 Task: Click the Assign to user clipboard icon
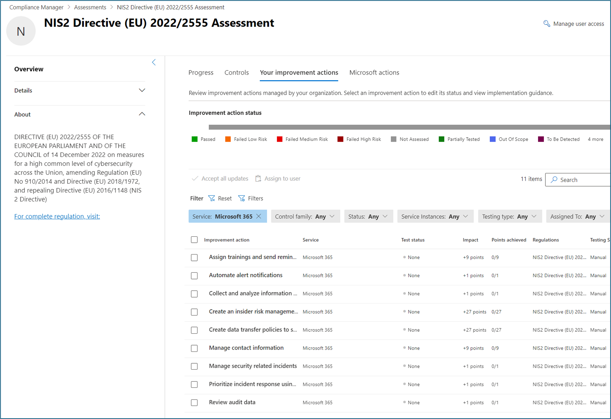[x=258, y=179]
